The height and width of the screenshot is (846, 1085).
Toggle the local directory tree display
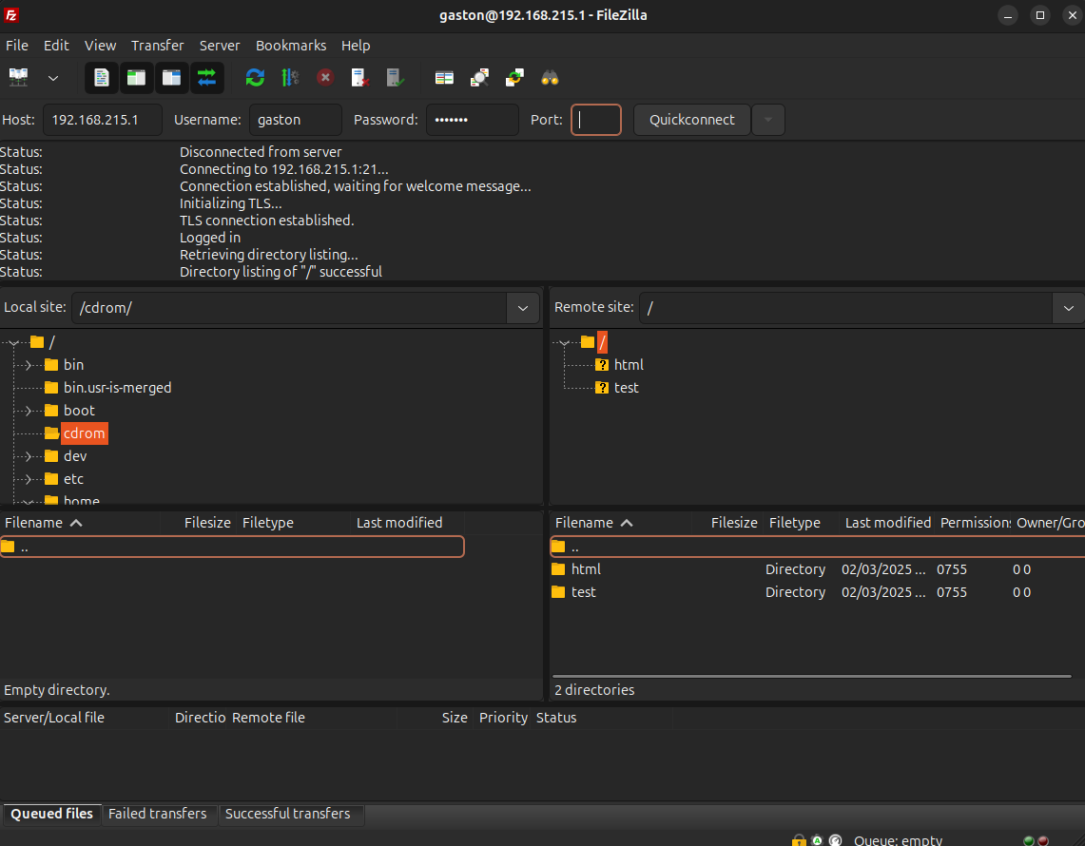[x=136, y=78]
